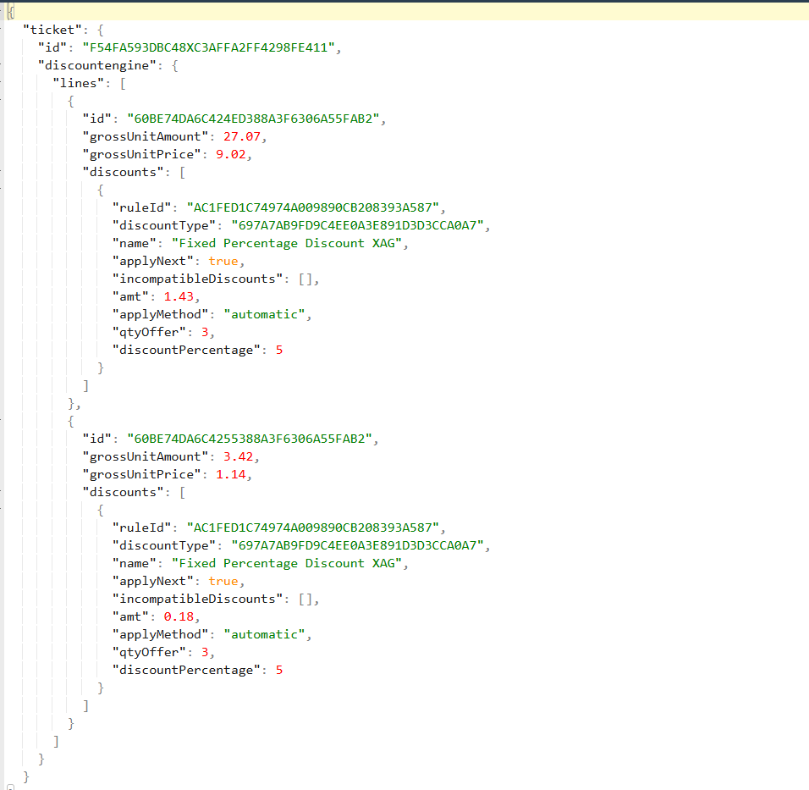Place cursor on the highlighted first line brace

coord(10,11)
